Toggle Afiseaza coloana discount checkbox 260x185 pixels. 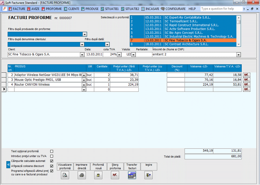(52, 166)
